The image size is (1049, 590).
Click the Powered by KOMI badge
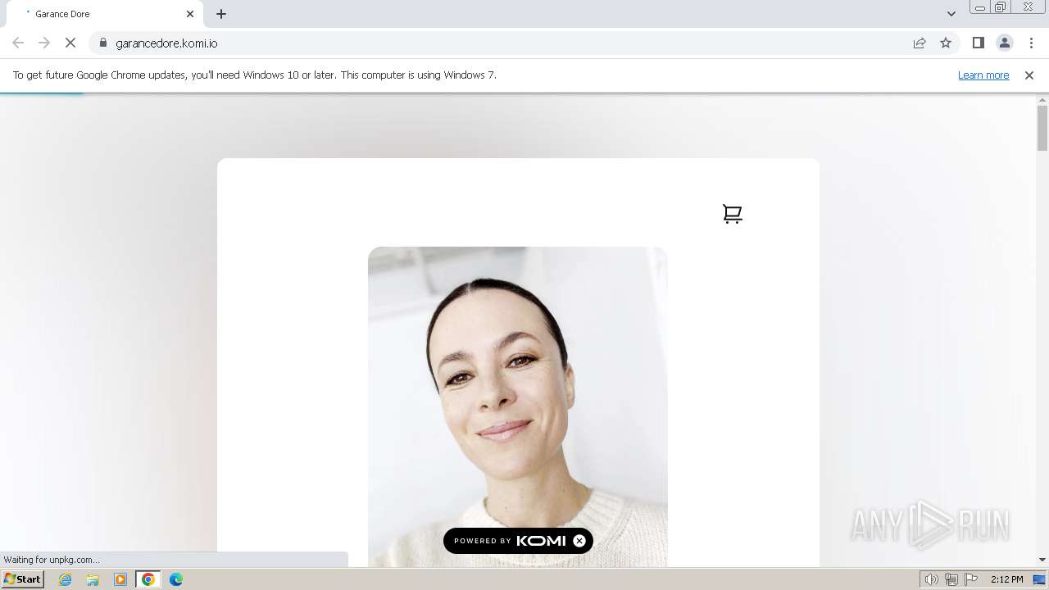(x=518, y=541)
